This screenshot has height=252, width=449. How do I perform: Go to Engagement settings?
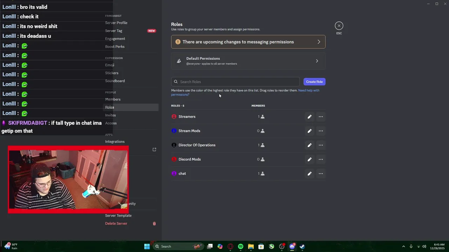(115, 39)
